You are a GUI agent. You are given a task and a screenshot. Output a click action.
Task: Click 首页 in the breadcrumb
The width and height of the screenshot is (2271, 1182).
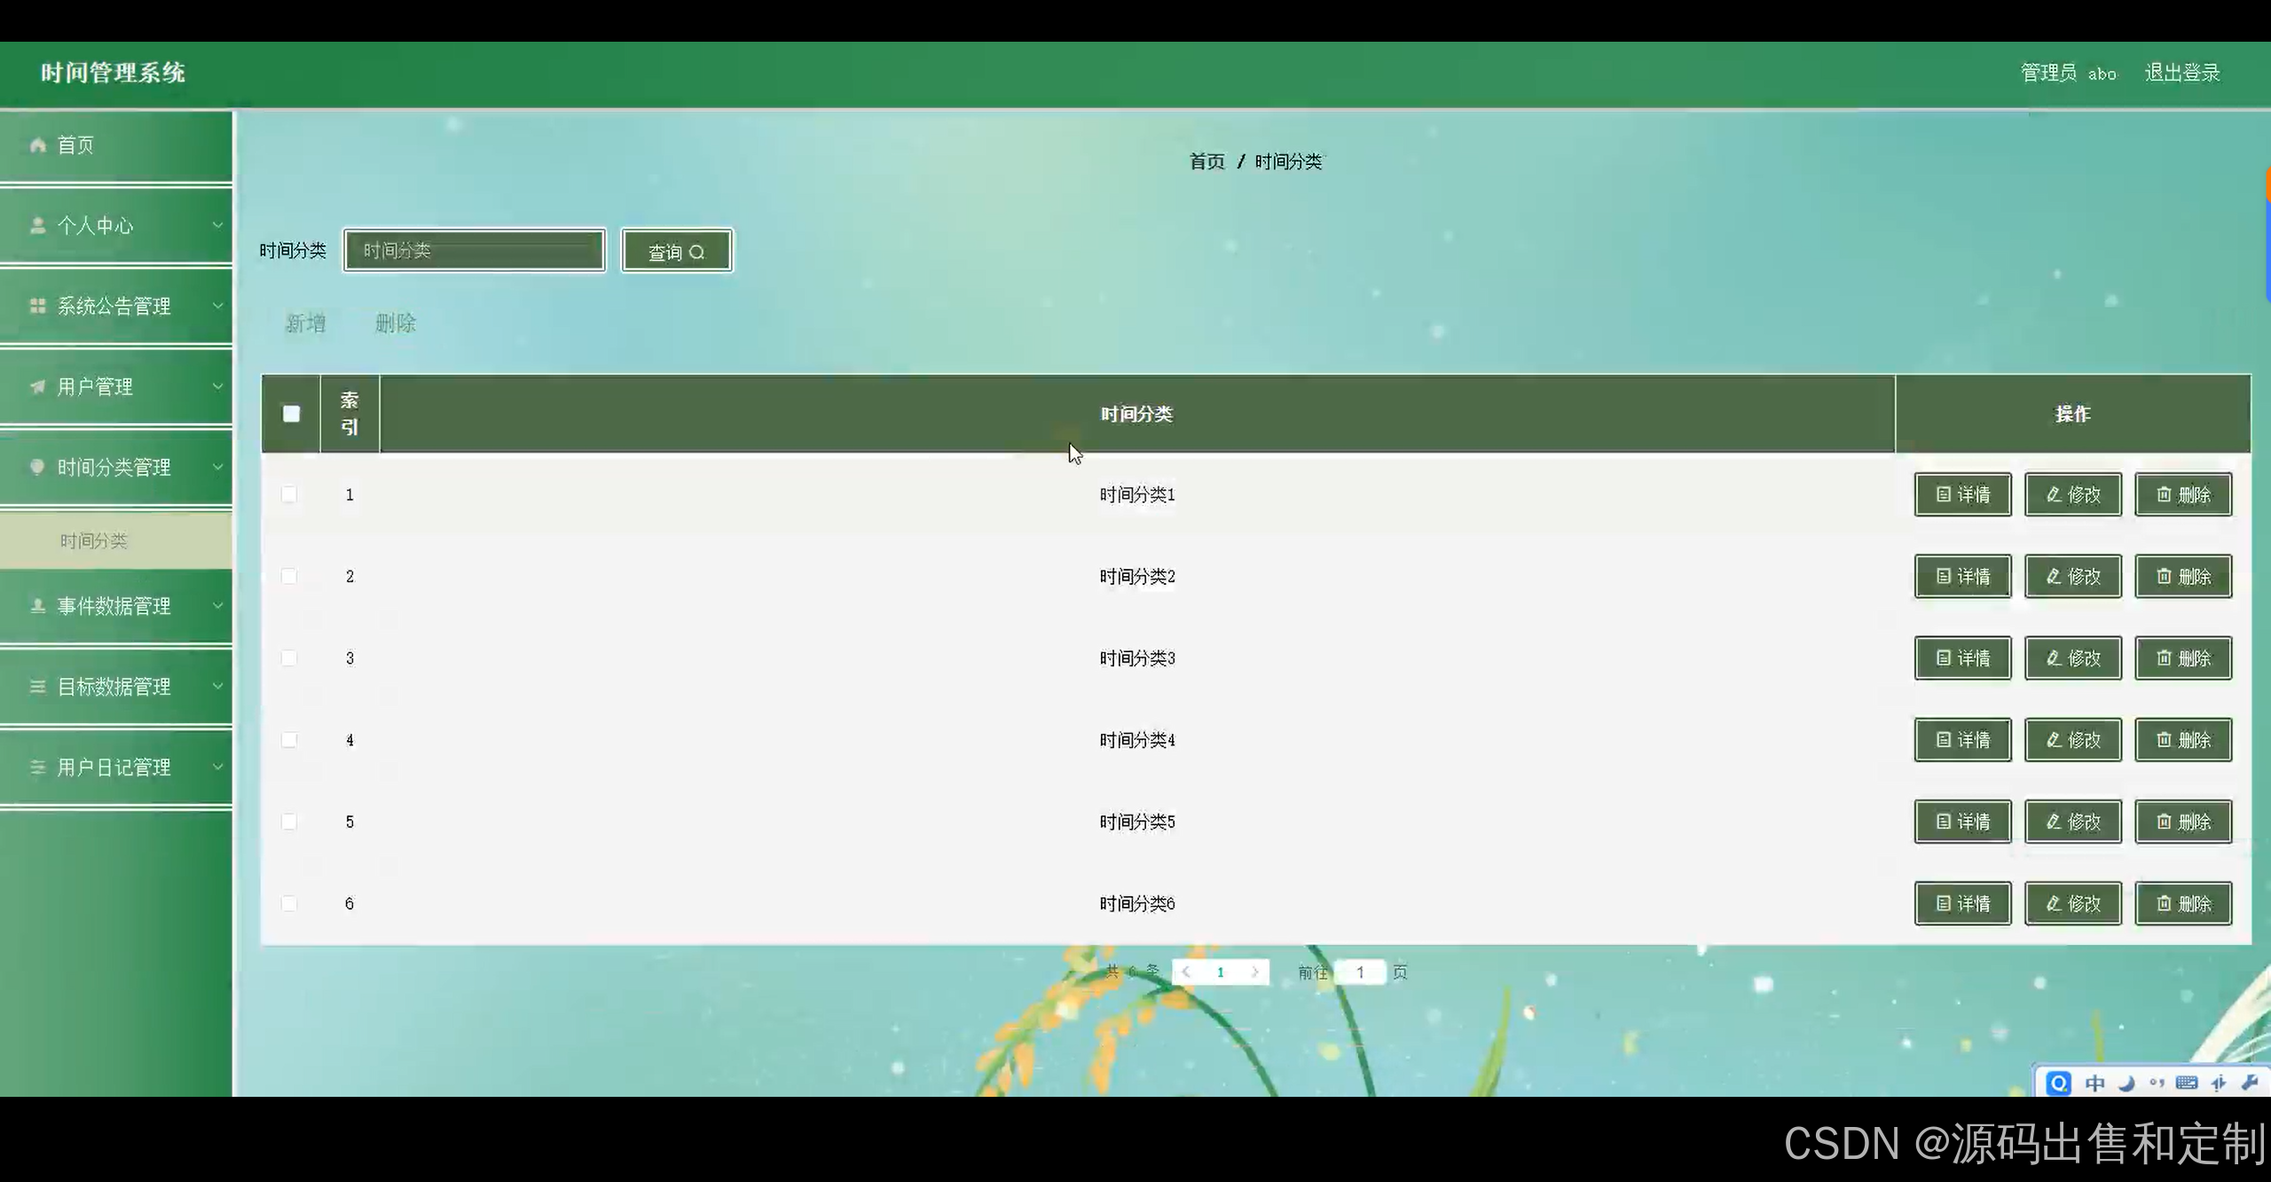pyautogui.click(x=1206, y=162)
